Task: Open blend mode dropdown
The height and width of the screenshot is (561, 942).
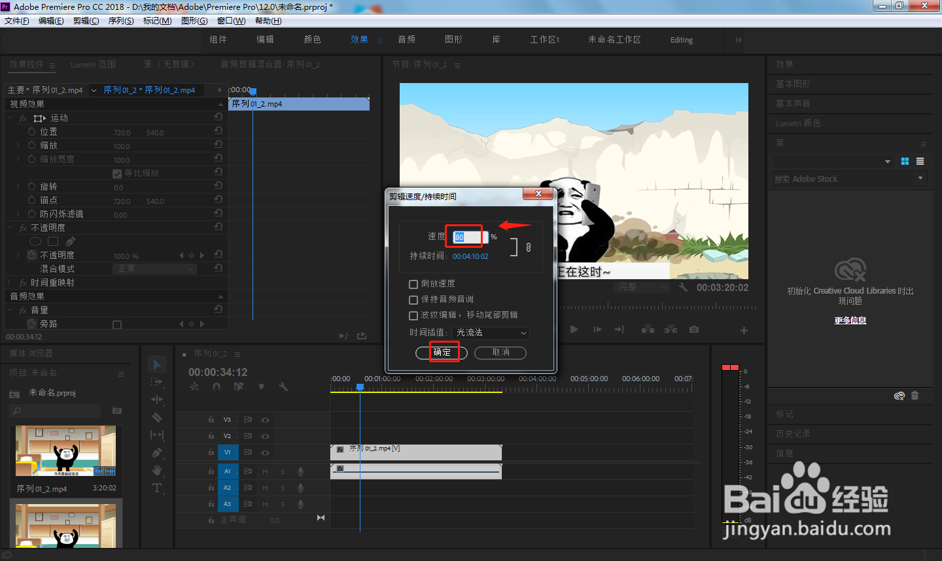Action: (155, 269)
